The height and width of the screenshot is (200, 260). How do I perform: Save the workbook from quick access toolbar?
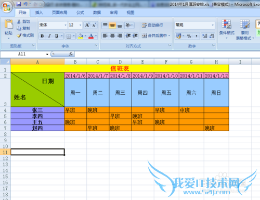(19, 4)
